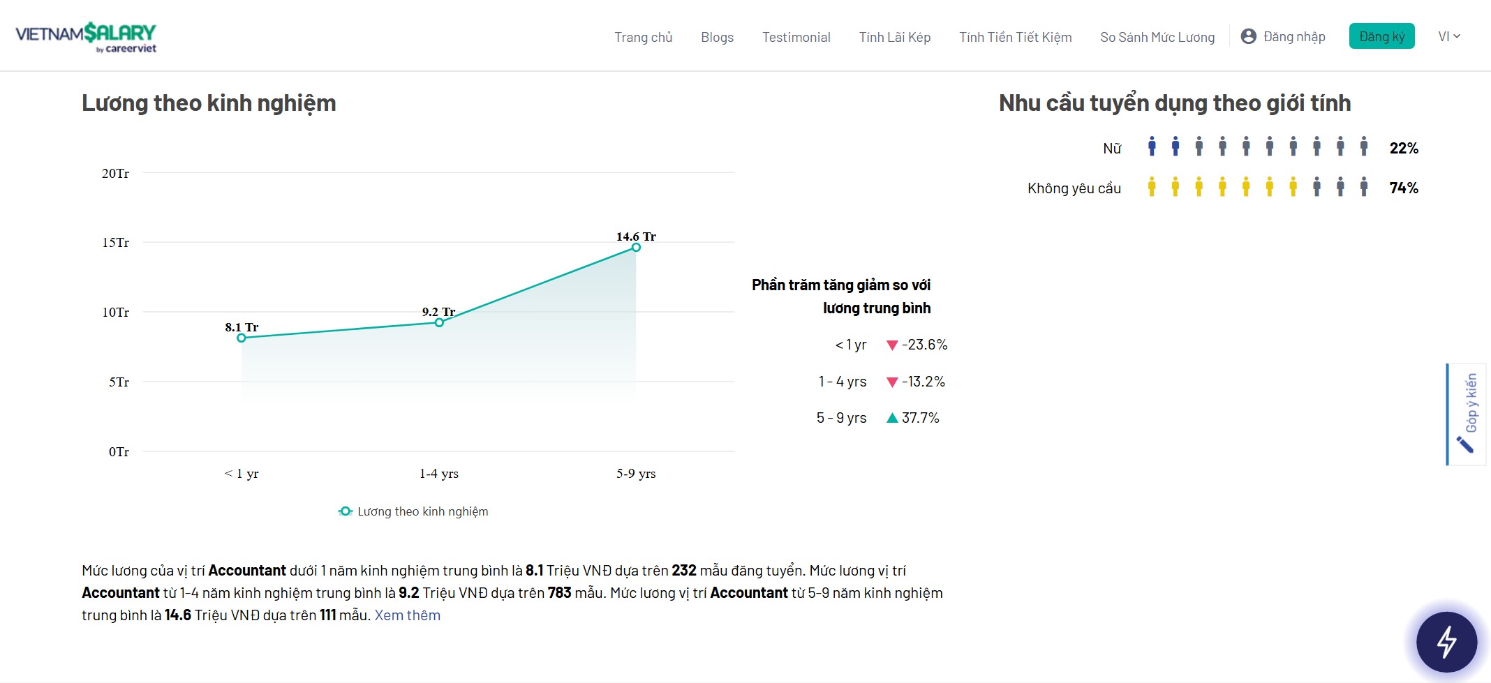Click the 14.6 Tr data point on chart
Viewport: 1491px width, 683px height.
click(636, 247)
